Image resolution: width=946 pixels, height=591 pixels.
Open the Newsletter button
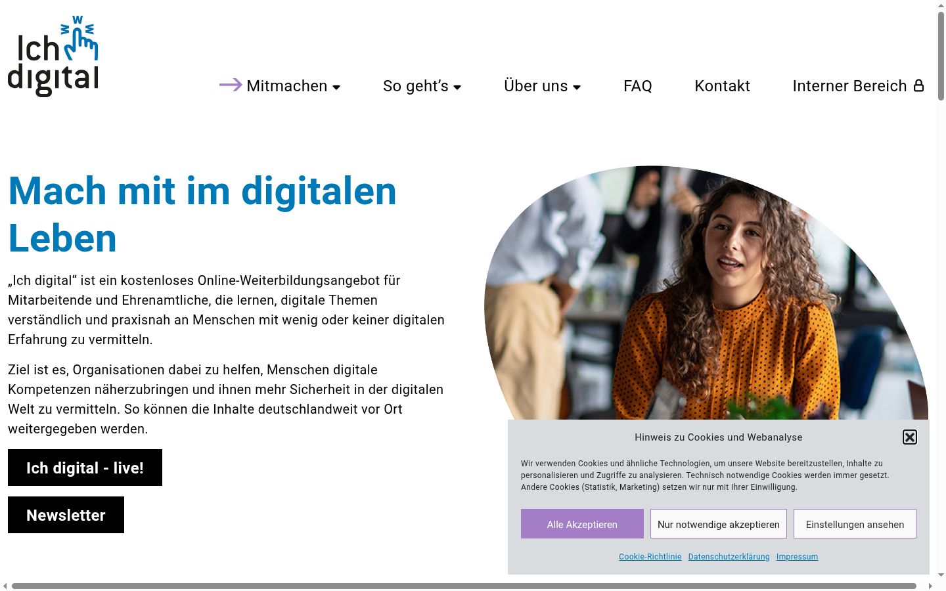[x=66, y=515]
